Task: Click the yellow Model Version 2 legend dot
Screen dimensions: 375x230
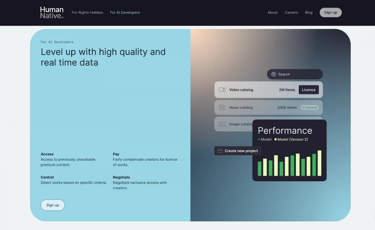Action: [x=275, y=139]
